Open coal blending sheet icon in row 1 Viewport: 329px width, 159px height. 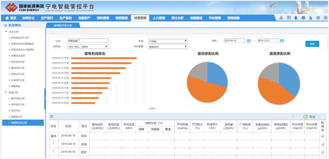[322, 144]
